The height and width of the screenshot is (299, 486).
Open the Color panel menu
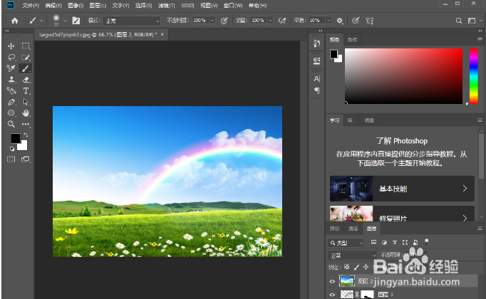coord(480,39)
